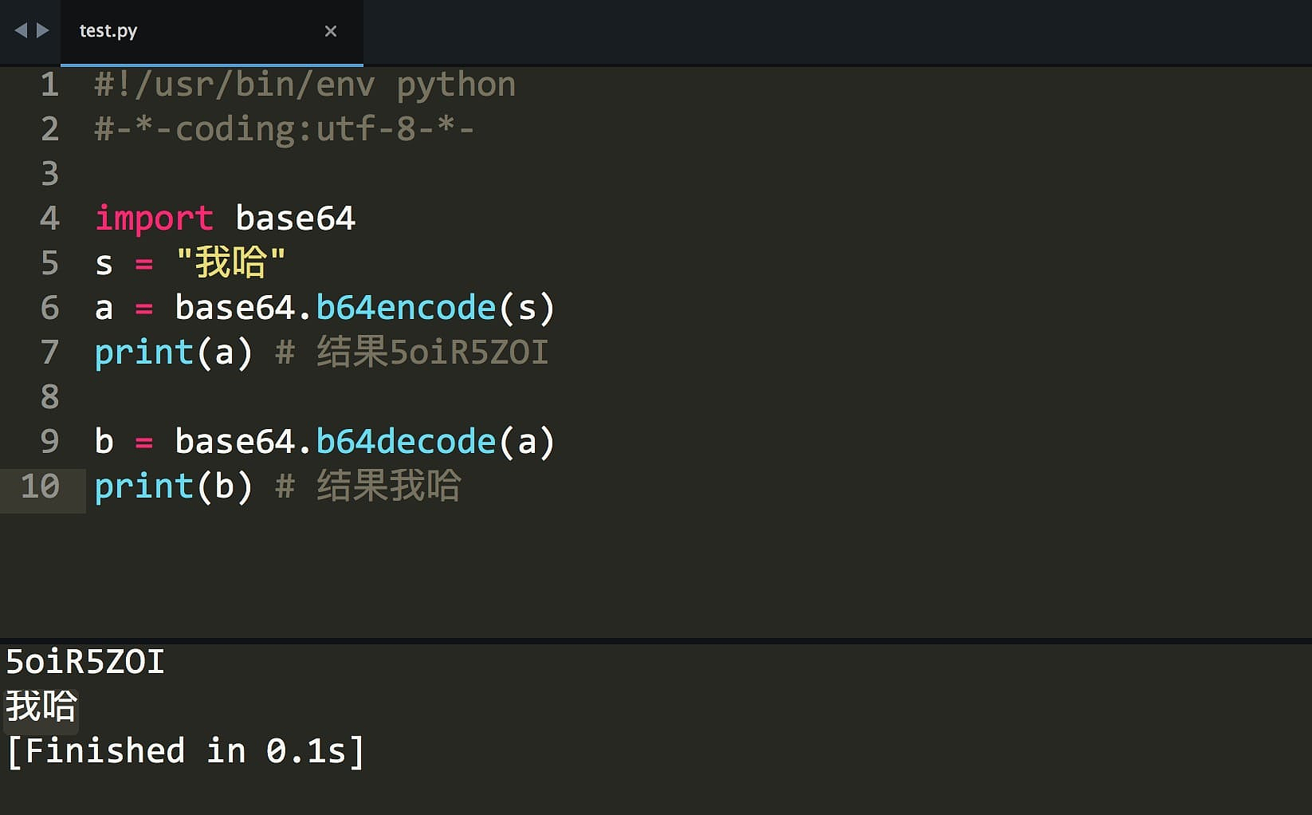Image resolution: width=1312 pixels, height=815 pixels.
Task: Click the print(a) statement
Action: click(173, 352)
